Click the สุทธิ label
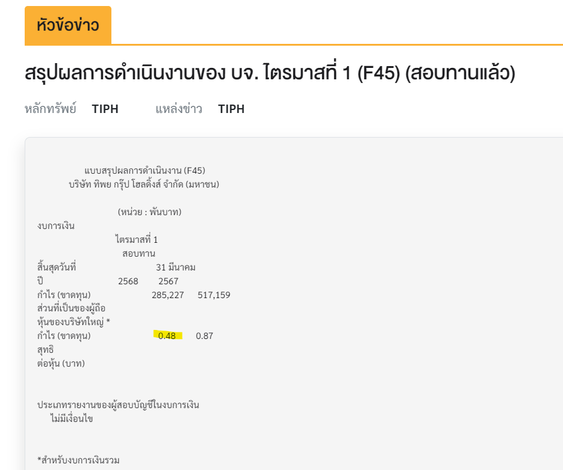This screenshot has height=470, width=563. pyautogui.click(x=45, y=350)
